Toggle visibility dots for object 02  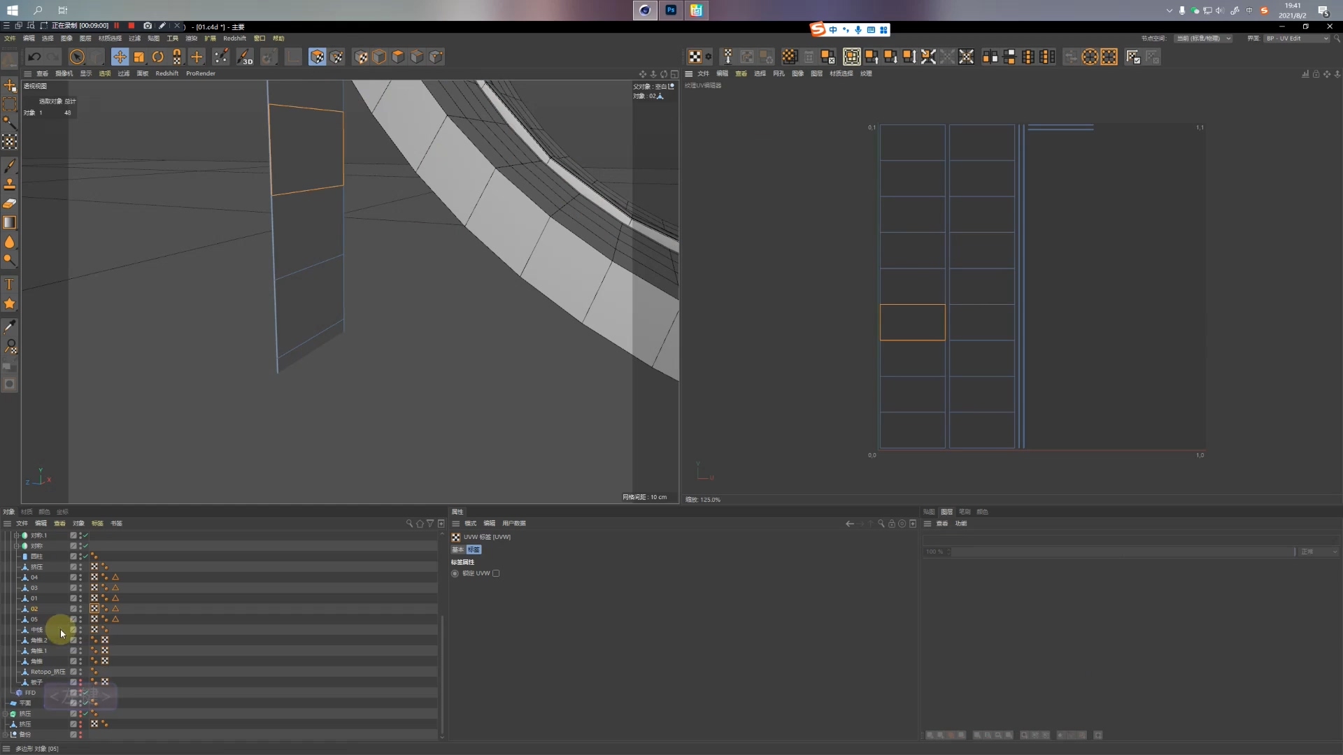(80, 609)
